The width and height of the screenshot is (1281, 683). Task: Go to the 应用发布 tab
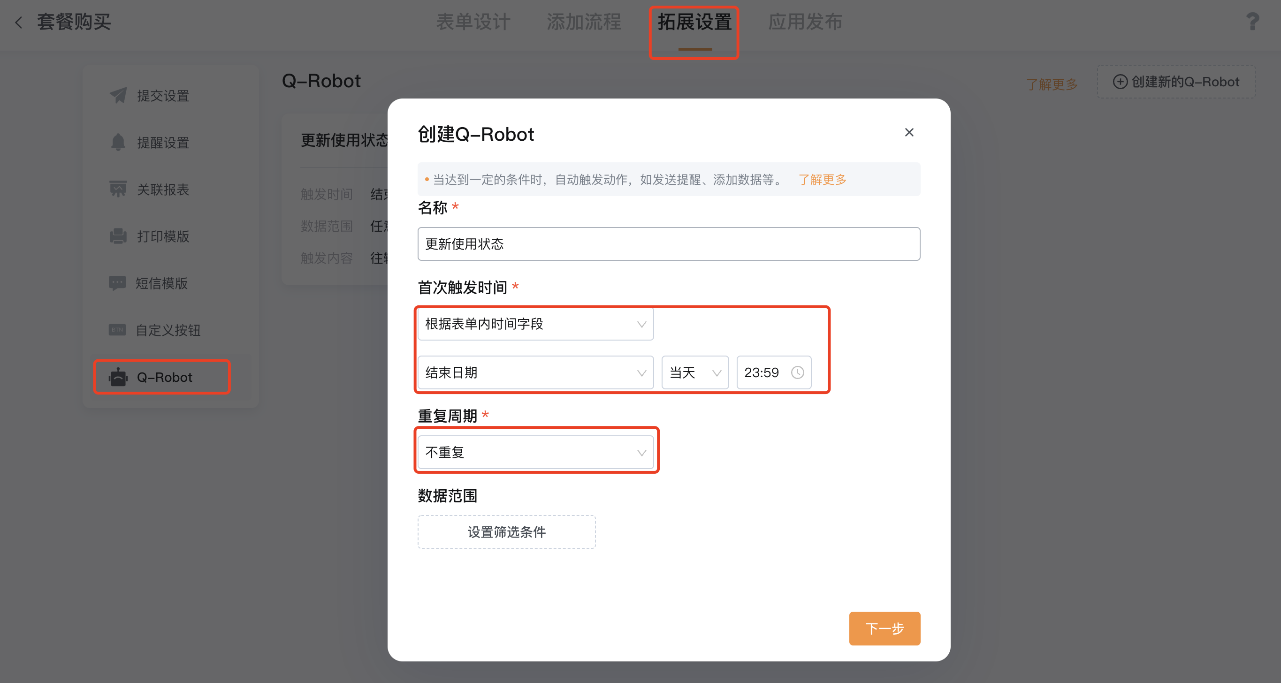[x=805, y=22]
